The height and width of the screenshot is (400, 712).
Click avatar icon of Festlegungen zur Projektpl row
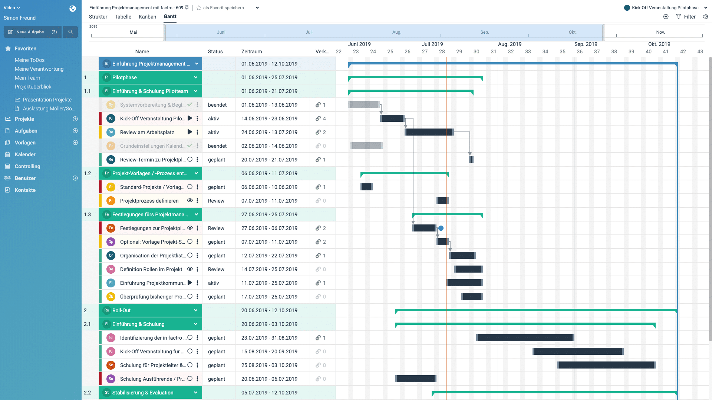pyautogui.click(x=111, y=228)
